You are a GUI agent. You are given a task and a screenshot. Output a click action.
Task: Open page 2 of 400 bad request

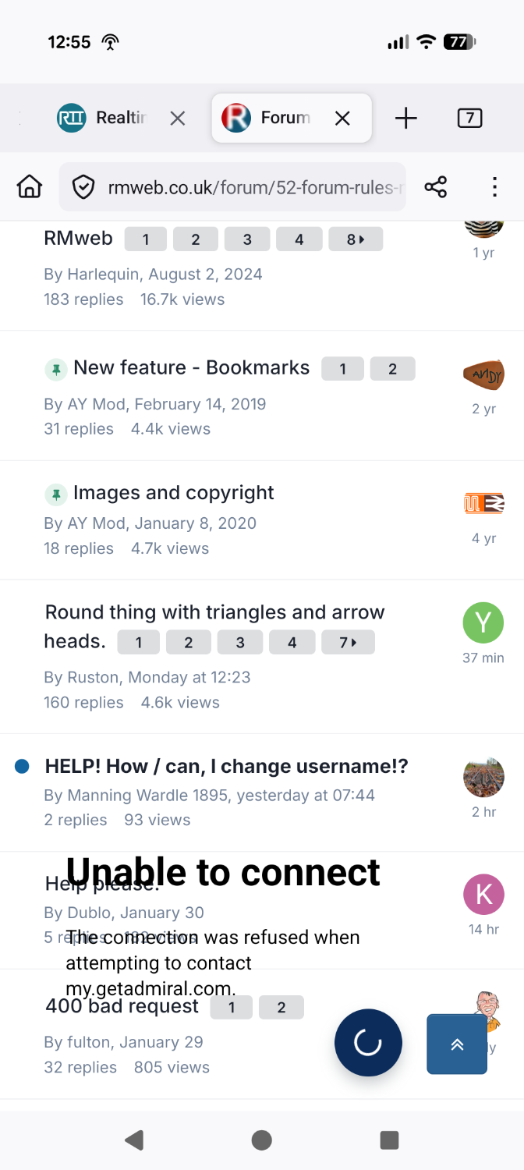point(281,1008)
